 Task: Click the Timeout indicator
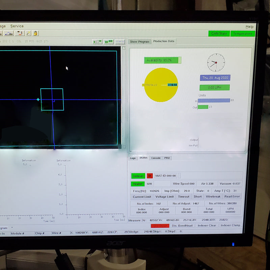coord(184,196)
